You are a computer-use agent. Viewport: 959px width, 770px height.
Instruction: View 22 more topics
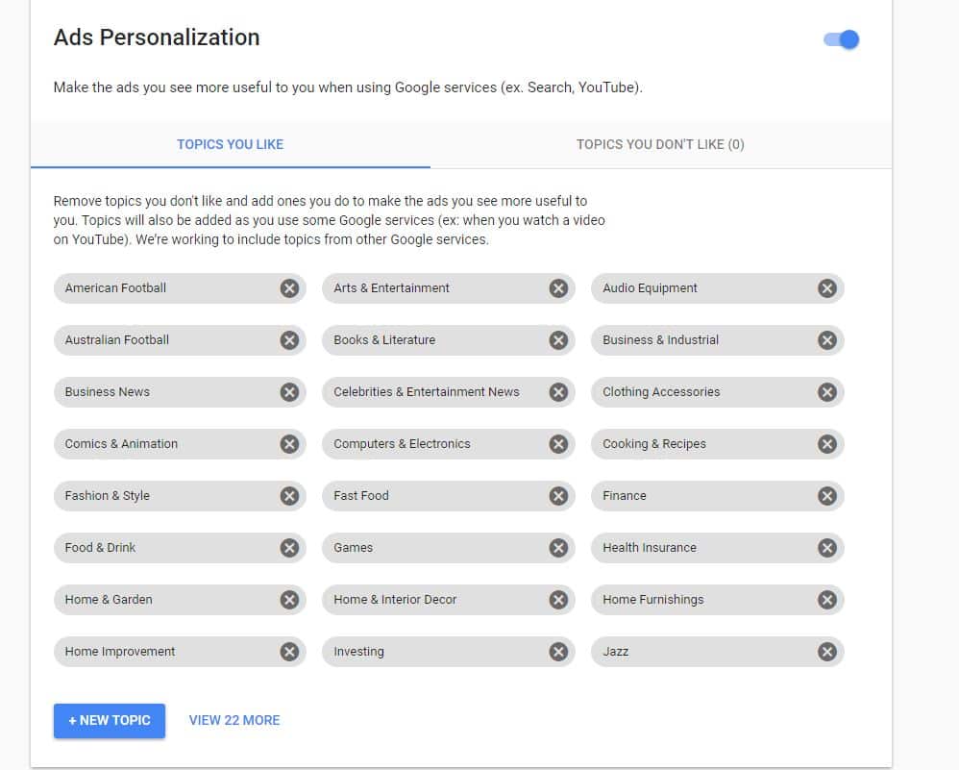point(234,720)
